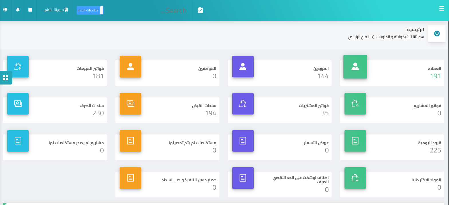449x205 pixels.
Task: Open the الموردين card title
Action: (x=321, y=69)
